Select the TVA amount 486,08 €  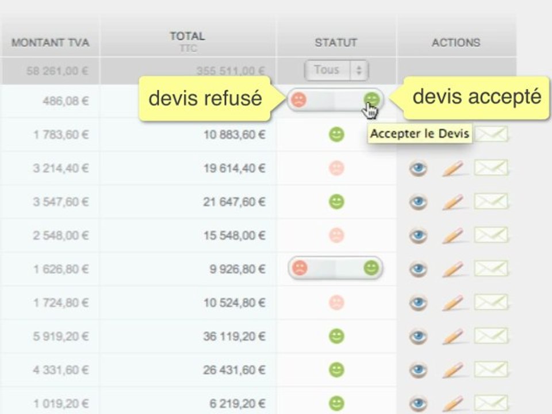66,101
